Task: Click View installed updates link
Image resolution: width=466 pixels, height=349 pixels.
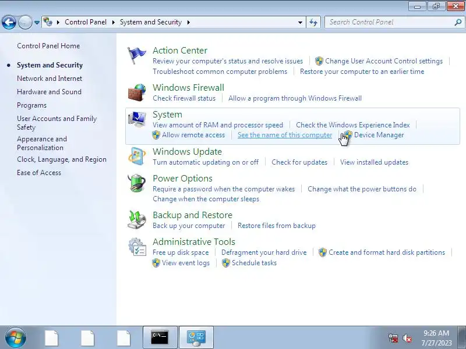Action: point(374,162)
